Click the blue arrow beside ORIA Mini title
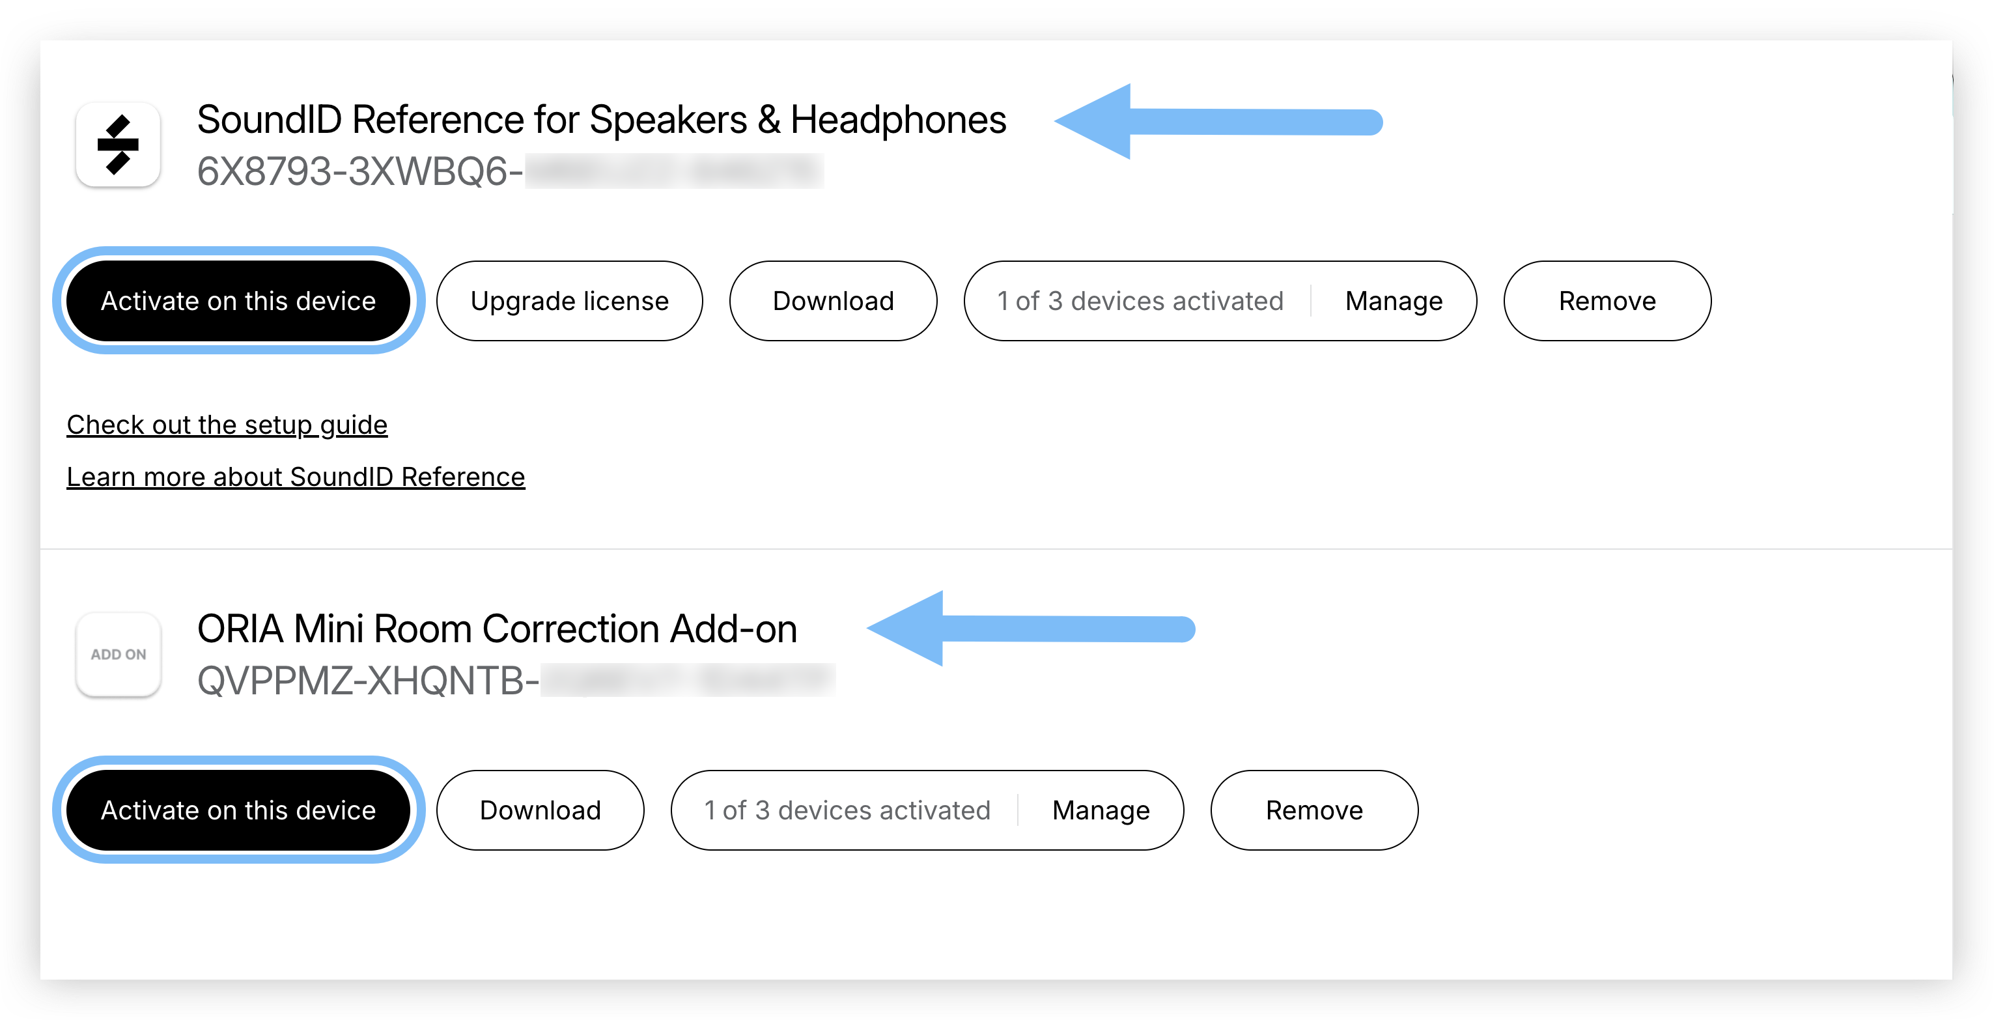 coord(1030,628)
